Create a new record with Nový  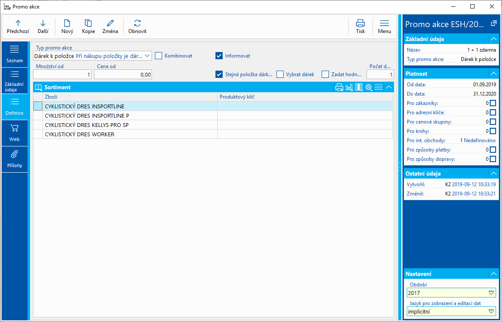(67, 23)
